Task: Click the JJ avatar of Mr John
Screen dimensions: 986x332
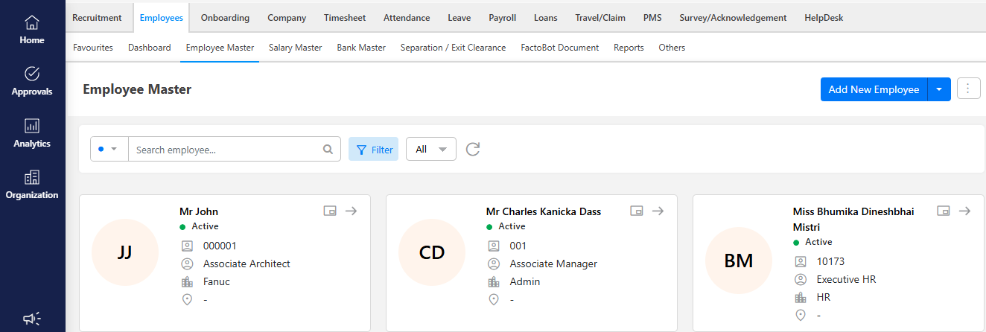Action: point(125,252)
